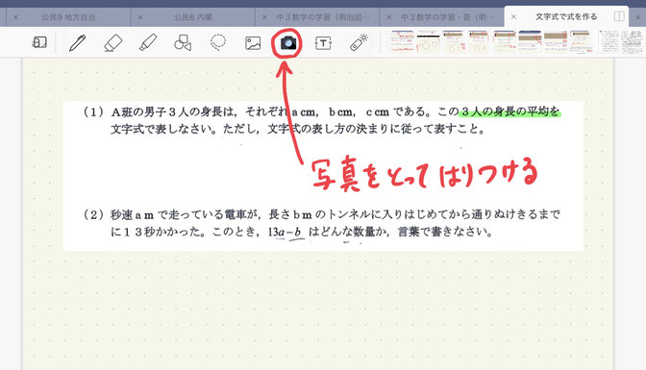
Task: Click the green highlighted text 3人の身長の平均を
Action: click(x=509, y=111)
